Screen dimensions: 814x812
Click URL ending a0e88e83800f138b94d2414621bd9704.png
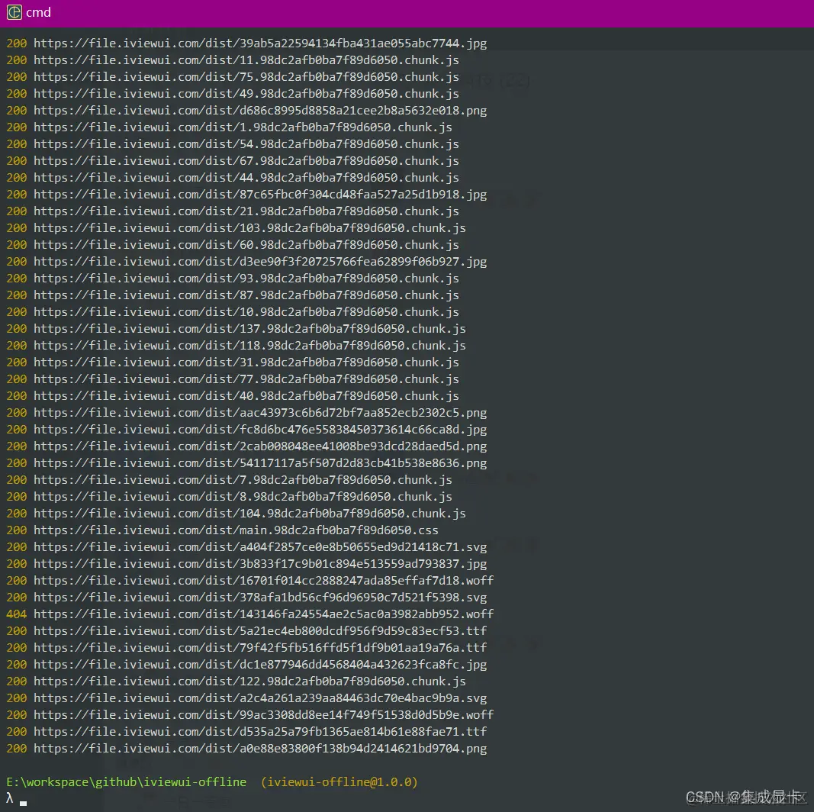(260, 748)
